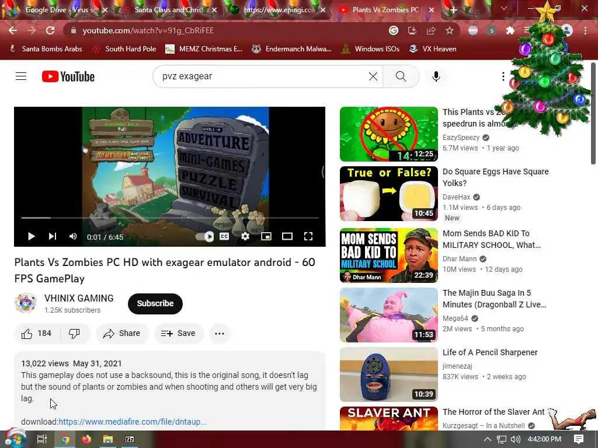Image resolution: width=598 pixels, height=448 pixels.
Task: Go back using the browser back arrow
Action: (13, 30)
